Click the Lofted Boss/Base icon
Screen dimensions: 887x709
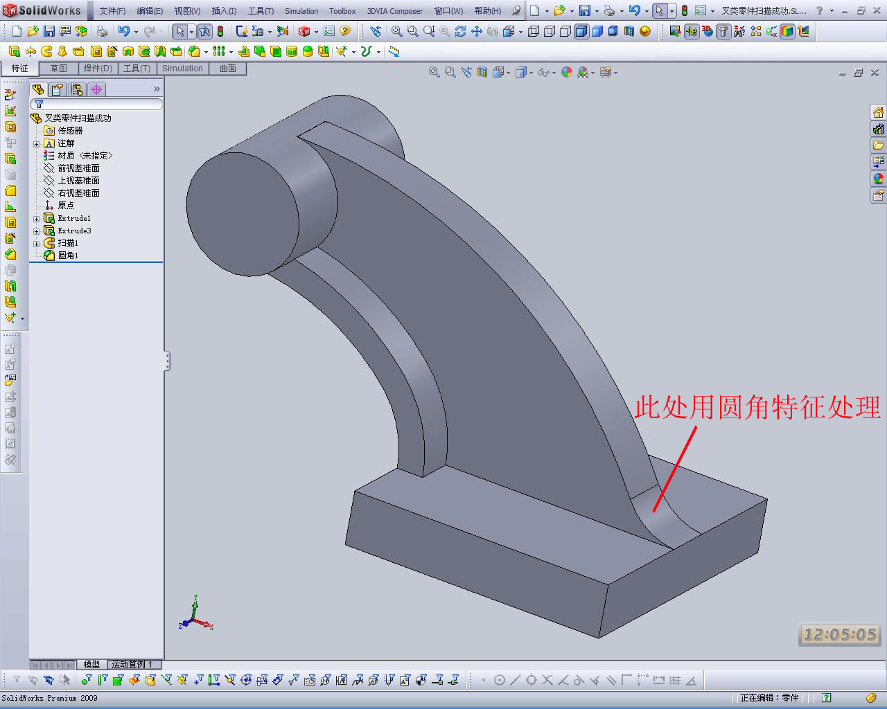(62, 51)
